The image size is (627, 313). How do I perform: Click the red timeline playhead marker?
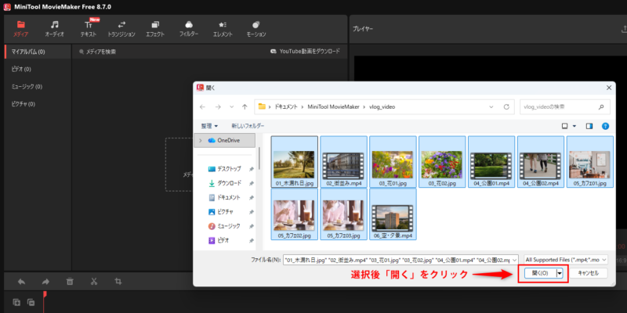click(x=45, y=295)
